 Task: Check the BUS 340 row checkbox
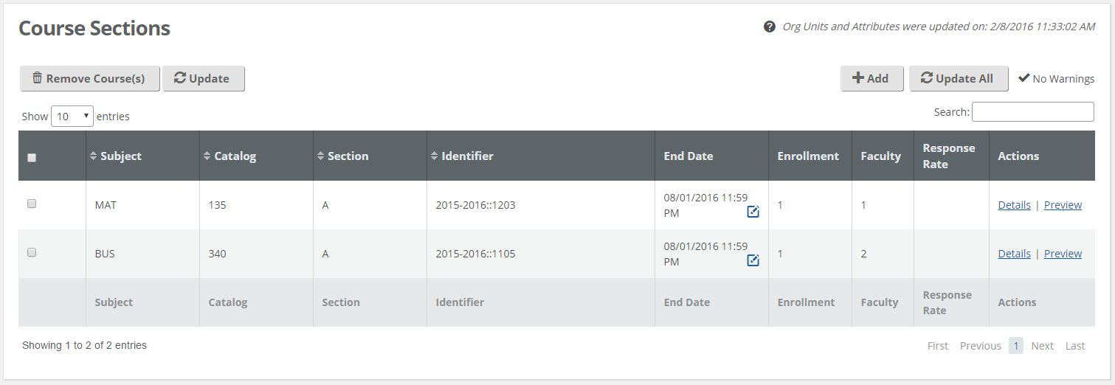[32, 252]
